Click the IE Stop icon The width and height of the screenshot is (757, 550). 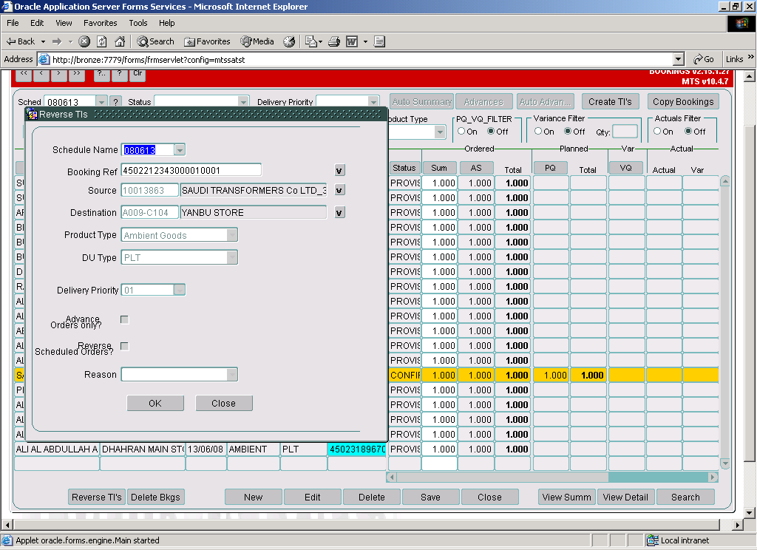[84, 41]
